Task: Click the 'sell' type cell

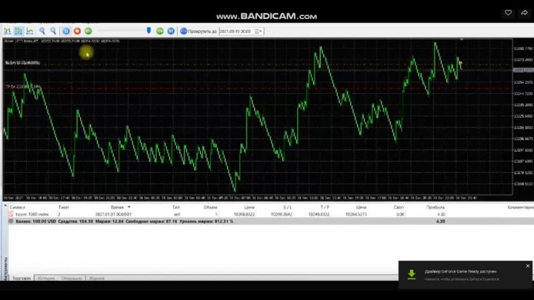Action: (177, 214)
